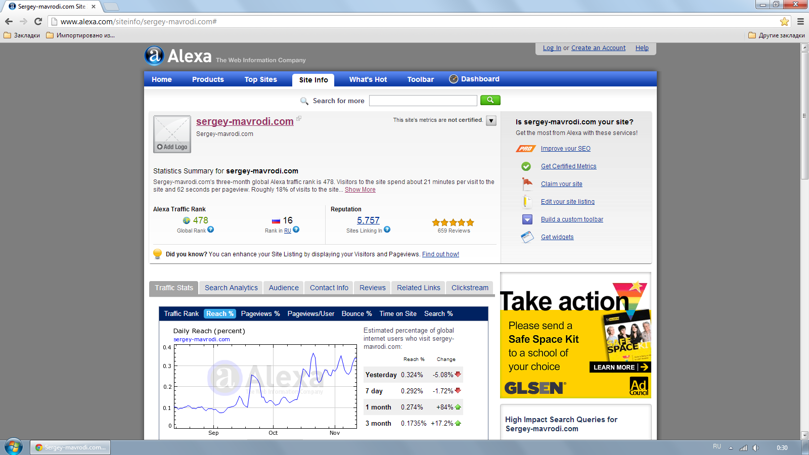
Task: Click the Dashboard gauge icon
Action: point(454,79)
